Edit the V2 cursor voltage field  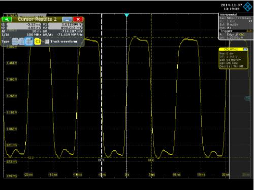click(65, 28)
